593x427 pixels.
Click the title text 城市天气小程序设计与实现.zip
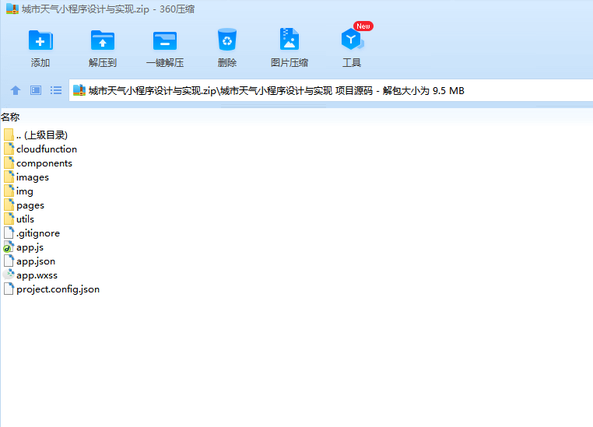click(x=86, y=9)
